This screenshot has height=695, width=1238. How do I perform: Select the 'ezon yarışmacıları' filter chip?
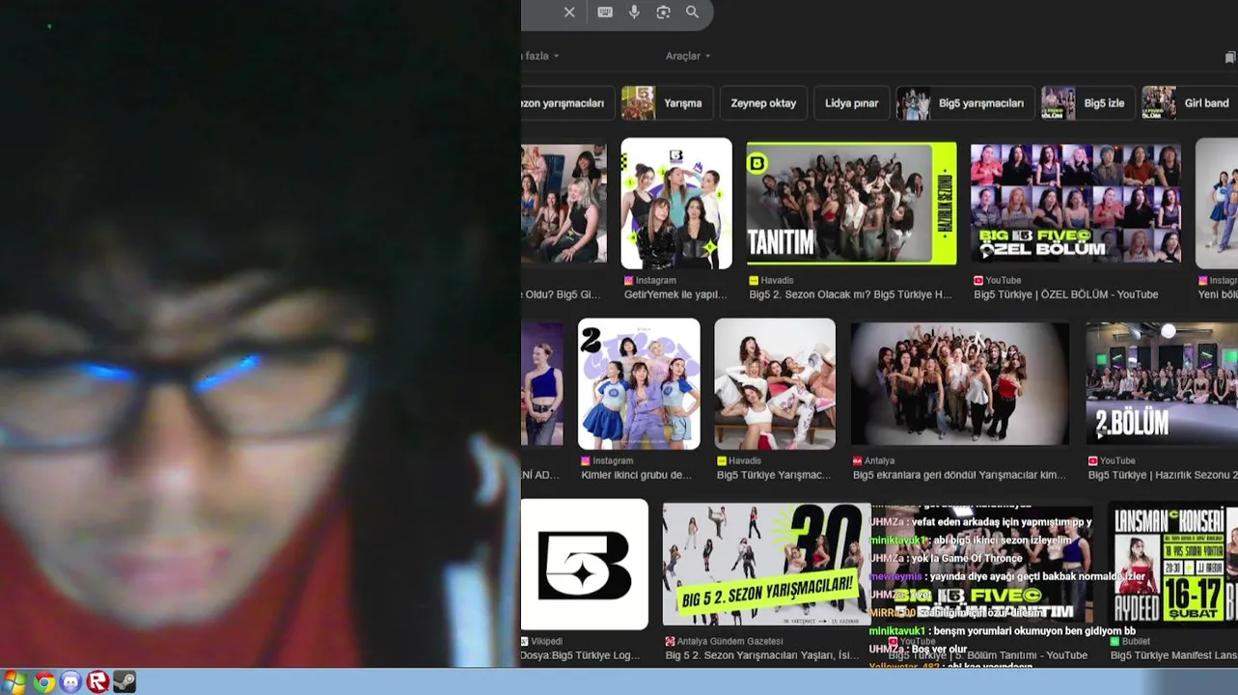tap(566, 103)
